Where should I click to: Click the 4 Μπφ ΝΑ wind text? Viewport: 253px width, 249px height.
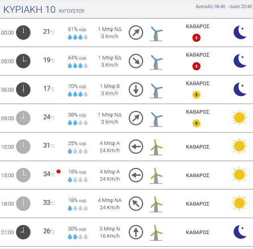click(110, 200)
